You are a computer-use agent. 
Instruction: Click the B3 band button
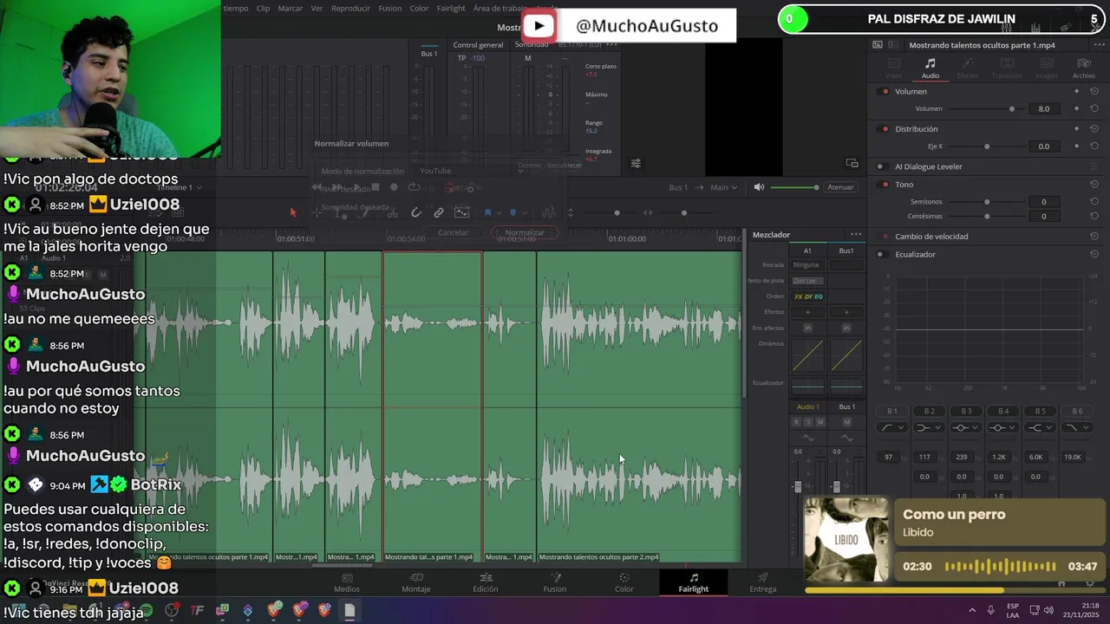pos(966,411)
